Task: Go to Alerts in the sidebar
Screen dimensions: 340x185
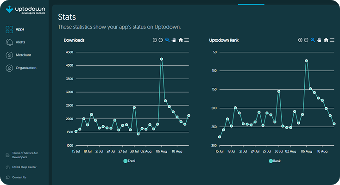Action: pyautogui.click(x=20, y=42)
